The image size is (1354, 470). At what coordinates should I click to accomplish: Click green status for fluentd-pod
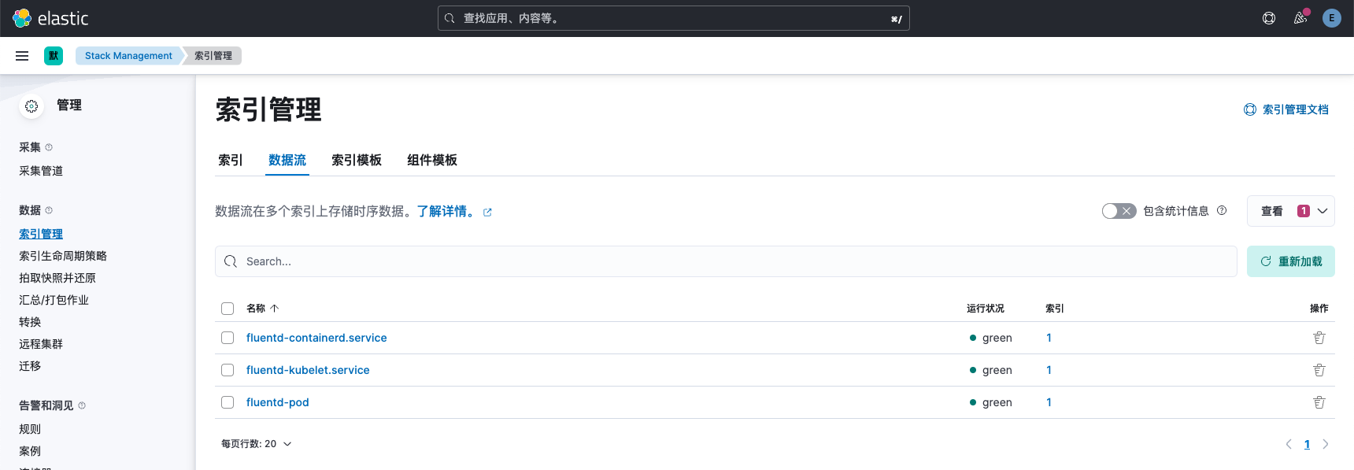(991, 402)
